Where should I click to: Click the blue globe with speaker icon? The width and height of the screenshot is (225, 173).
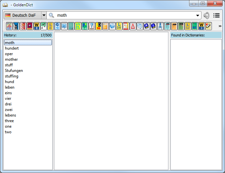[x=57, y=26]
